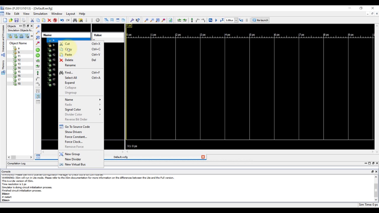The image size is (379, 213).
Task: Click the Zoom to Full View top toolbar icon
Action: pos(158,20)
